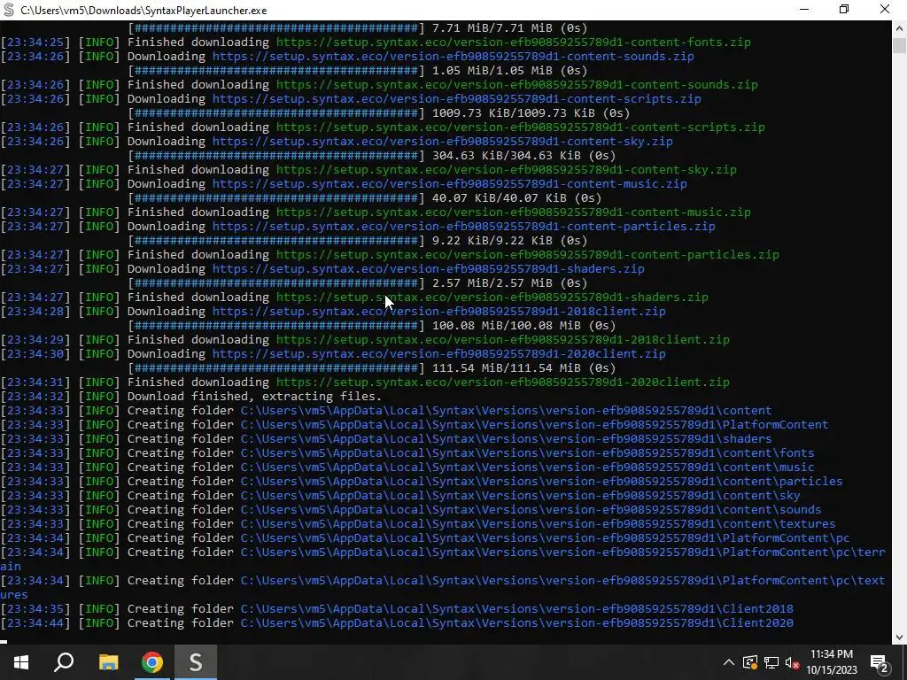
Task: Restore down the SyntaxPlayerLauncher window
Action: 844,9
